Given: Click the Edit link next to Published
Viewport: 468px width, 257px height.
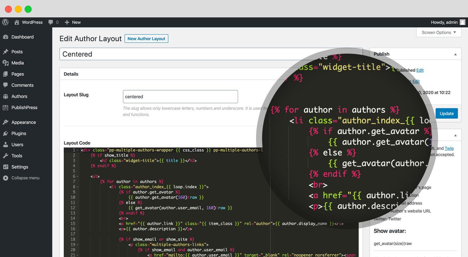Looking at the screenshot, I should [420, 70].
